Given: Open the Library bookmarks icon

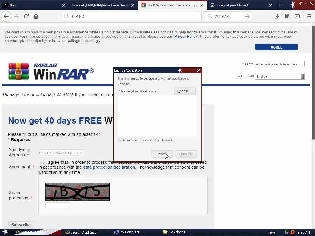Looking at the screenshot, I should coord(287,17).
